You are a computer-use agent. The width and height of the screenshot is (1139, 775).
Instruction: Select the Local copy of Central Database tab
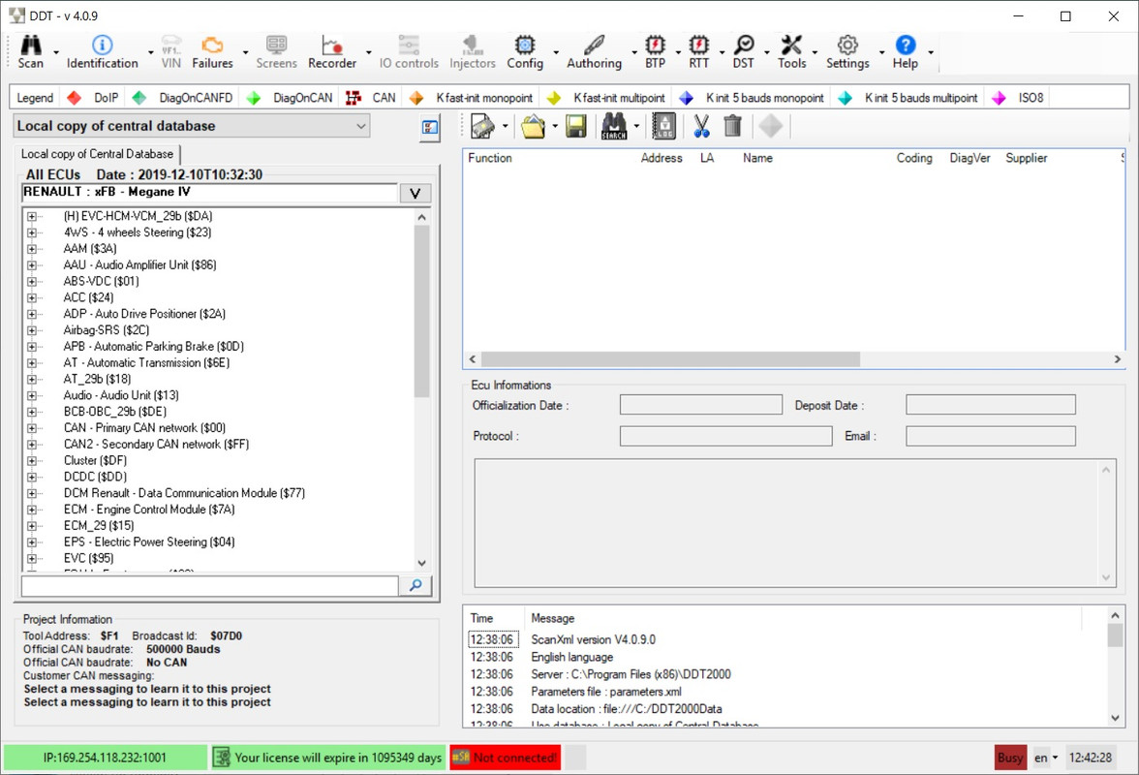(97, 154)
